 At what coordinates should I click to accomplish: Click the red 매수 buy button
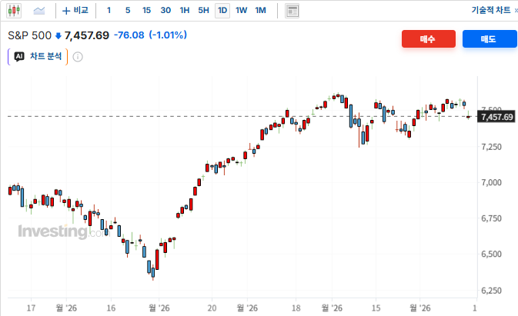click(429, 39)
